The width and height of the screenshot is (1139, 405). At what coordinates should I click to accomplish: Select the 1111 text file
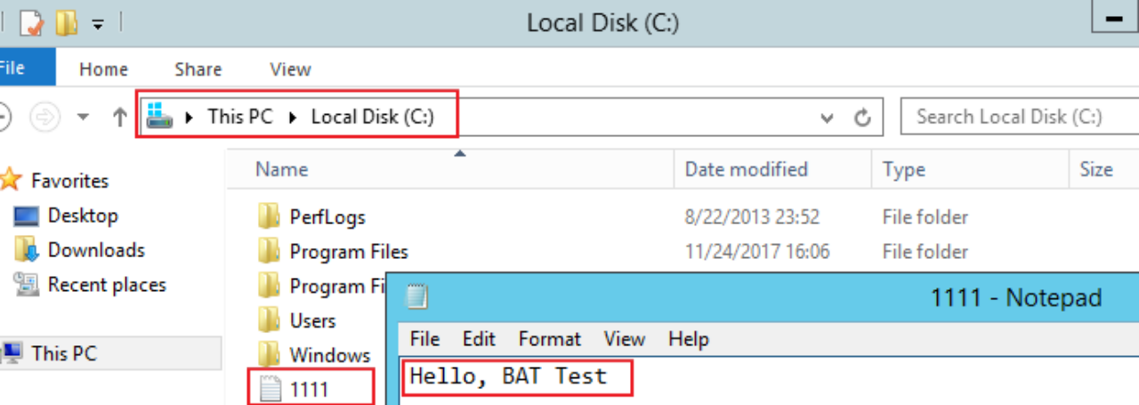pos(309,389)
